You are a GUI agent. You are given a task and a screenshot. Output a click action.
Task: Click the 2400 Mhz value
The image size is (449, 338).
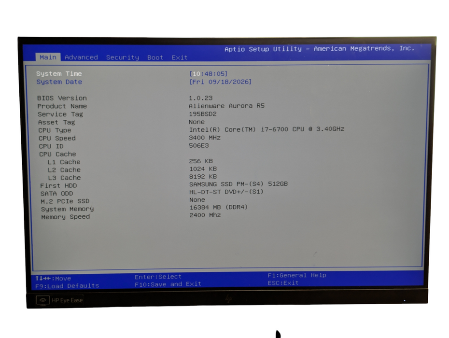click(x=205, y=215)
